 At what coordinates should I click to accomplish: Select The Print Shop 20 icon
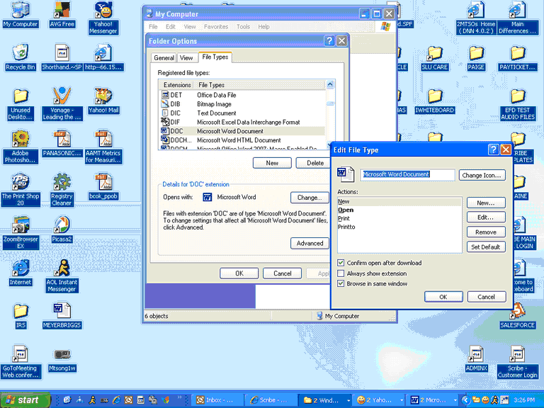click(x=20, y=189)
